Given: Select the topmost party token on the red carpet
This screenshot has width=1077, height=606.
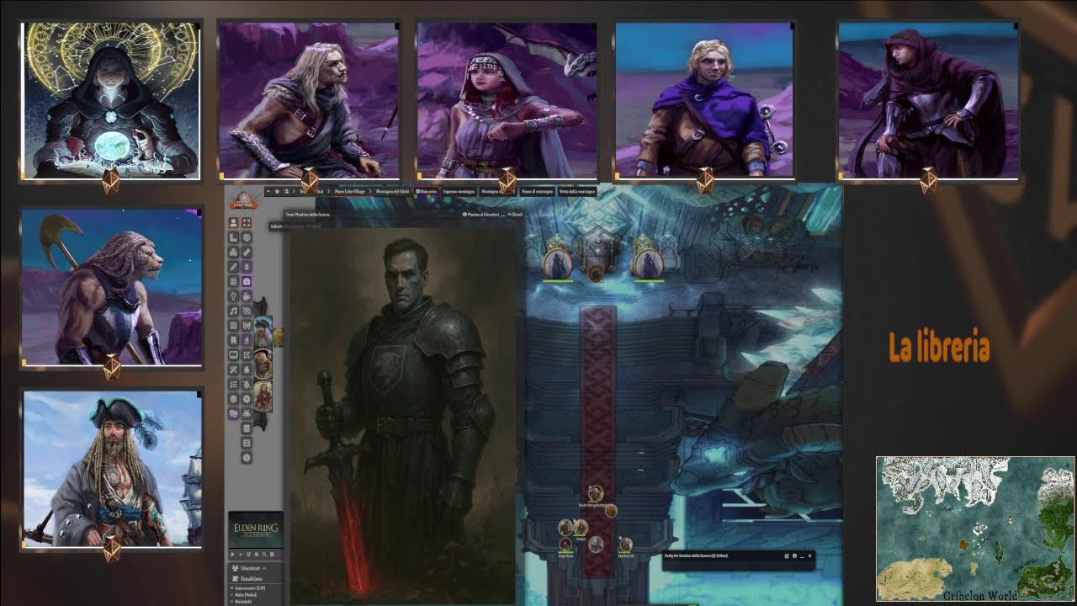Looking at the screenshot, I should click(x=595, y=494).
